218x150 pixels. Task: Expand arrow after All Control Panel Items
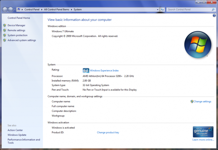(72, 10)
